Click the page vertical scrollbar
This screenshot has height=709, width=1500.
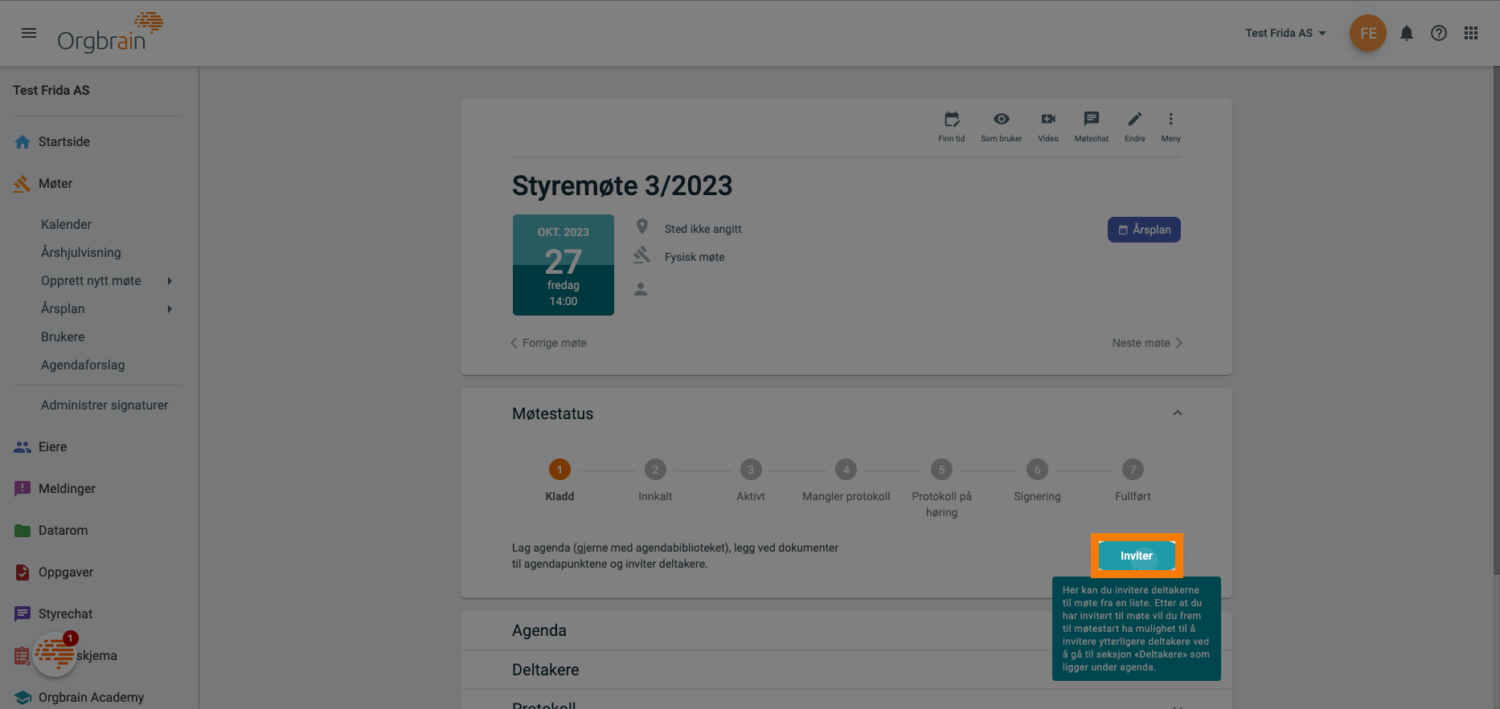pyautogui.click(x=1496, y=321)
